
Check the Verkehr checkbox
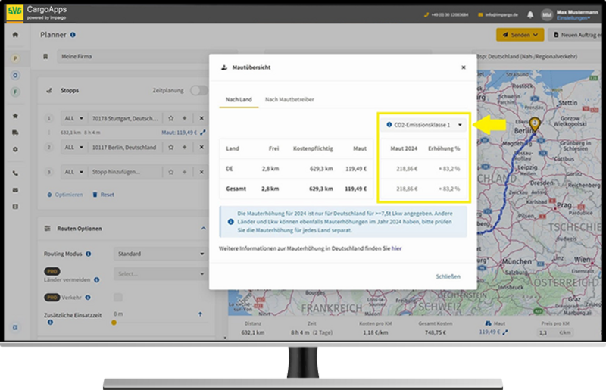tap(118, 297)
